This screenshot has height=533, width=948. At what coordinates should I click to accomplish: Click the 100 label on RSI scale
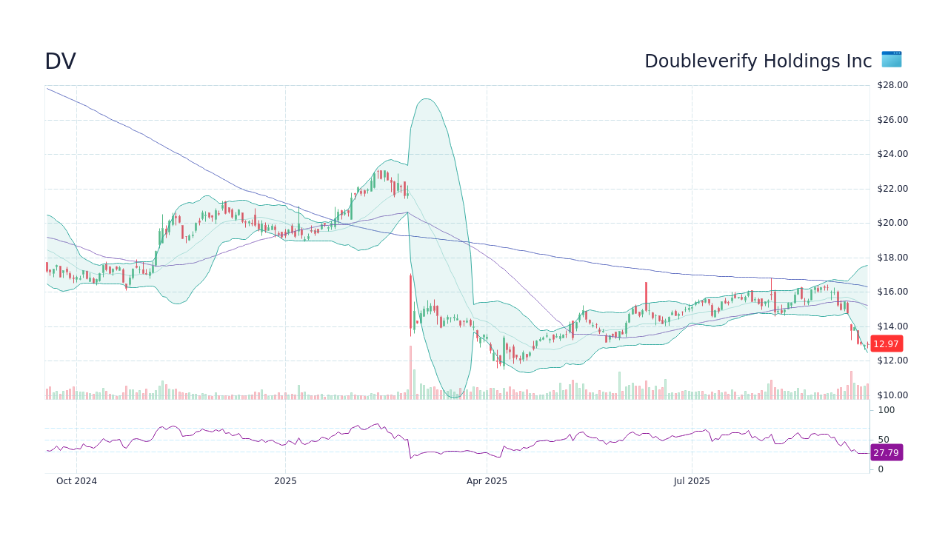[x=885, y=410]
